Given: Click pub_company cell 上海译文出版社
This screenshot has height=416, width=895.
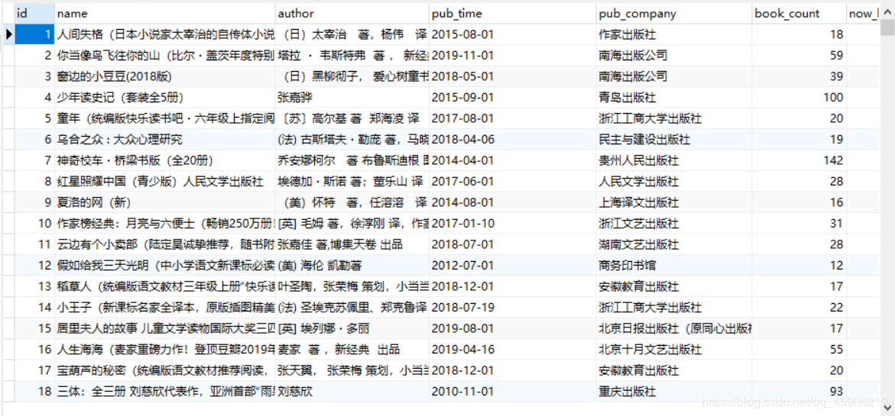Looking at the screenshot, I should [x=674, y=202].
